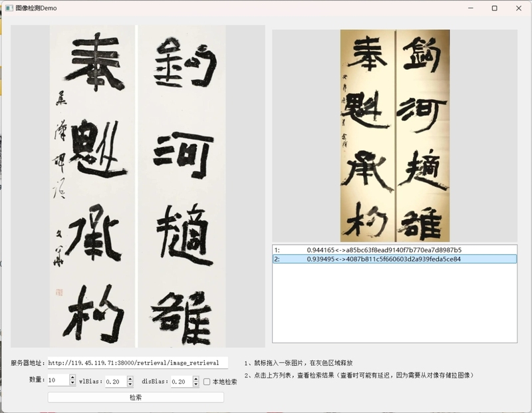Click the retrieved result image on right
The height and width of the screenshot is (413, 532).
(395, 136)
